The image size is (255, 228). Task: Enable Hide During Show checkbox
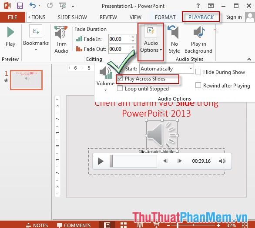[x=198, y=72]
